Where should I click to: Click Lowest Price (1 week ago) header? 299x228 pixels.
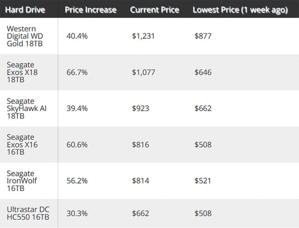240,10
